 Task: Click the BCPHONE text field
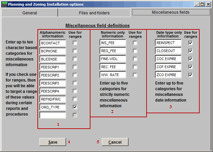52,51
